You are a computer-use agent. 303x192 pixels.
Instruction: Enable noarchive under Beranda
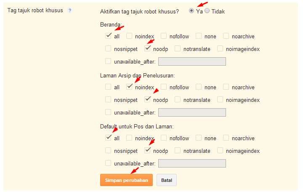[x=226, y=36]
